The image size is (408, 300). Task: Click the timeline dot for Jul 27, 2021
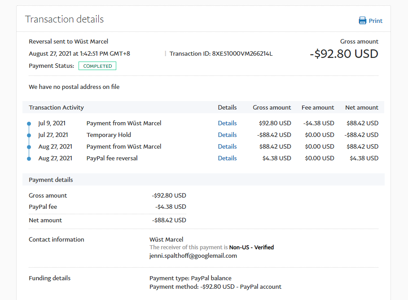point(29,135)
